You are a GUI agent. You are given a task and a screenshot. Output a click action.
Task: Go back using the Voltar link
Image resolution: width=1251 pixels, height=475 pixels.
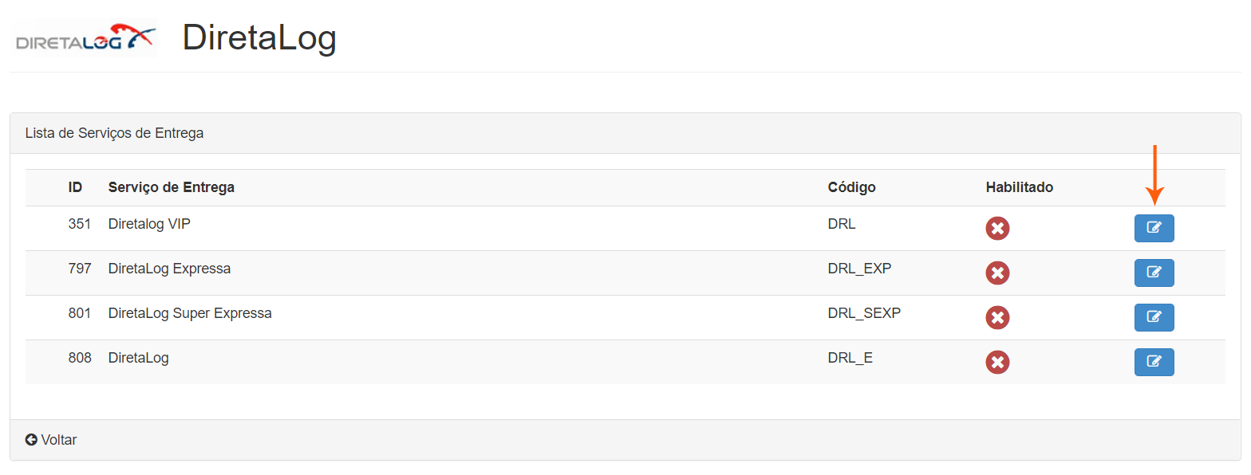coord(58,440)
